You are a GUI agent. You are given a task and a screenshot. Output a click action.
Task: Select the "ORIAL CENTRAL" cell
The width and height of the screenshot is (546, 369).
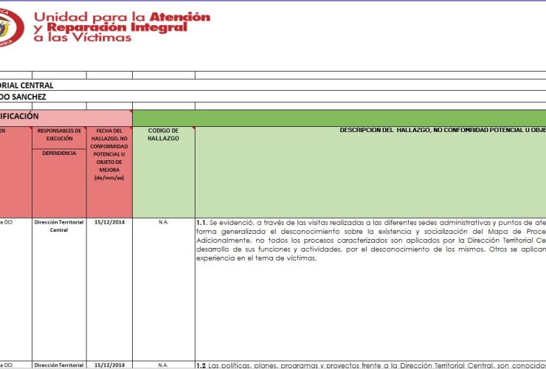click(273, 85)
